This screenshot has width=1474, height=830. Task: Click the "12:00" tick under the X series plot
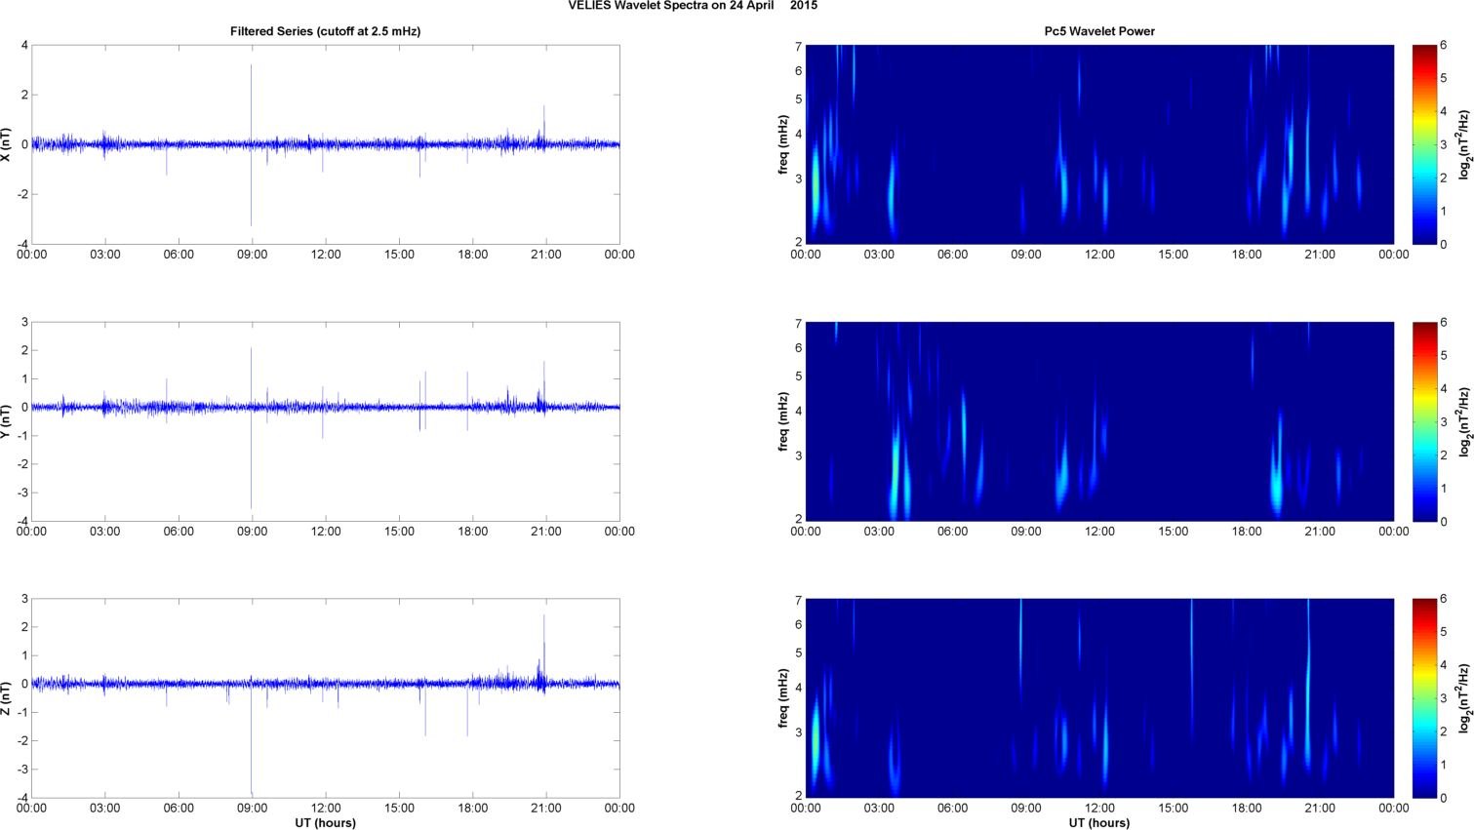tap(326, 255)
